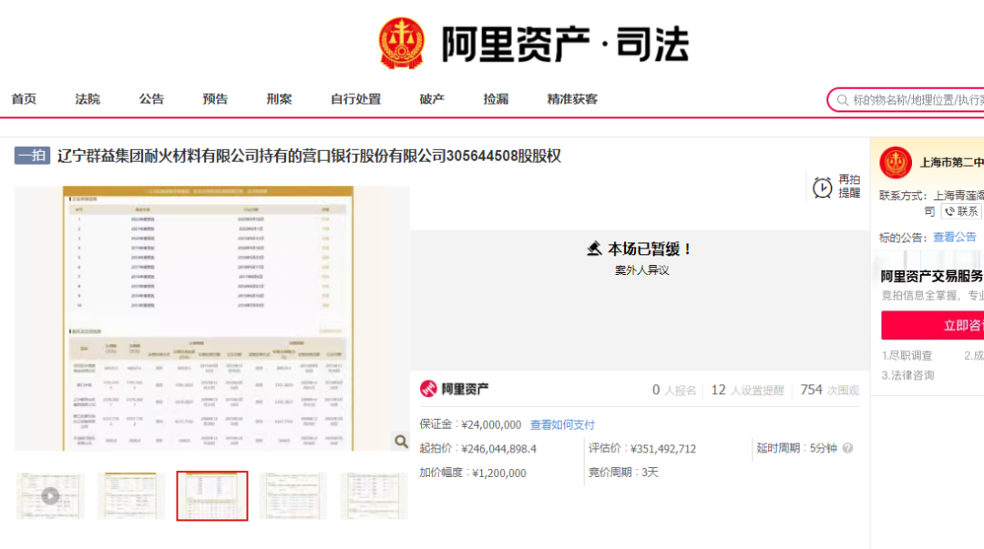Viewport: 984px width, 549px height.
Task: Click the 一拍 badge
Action: pos(32,156)
